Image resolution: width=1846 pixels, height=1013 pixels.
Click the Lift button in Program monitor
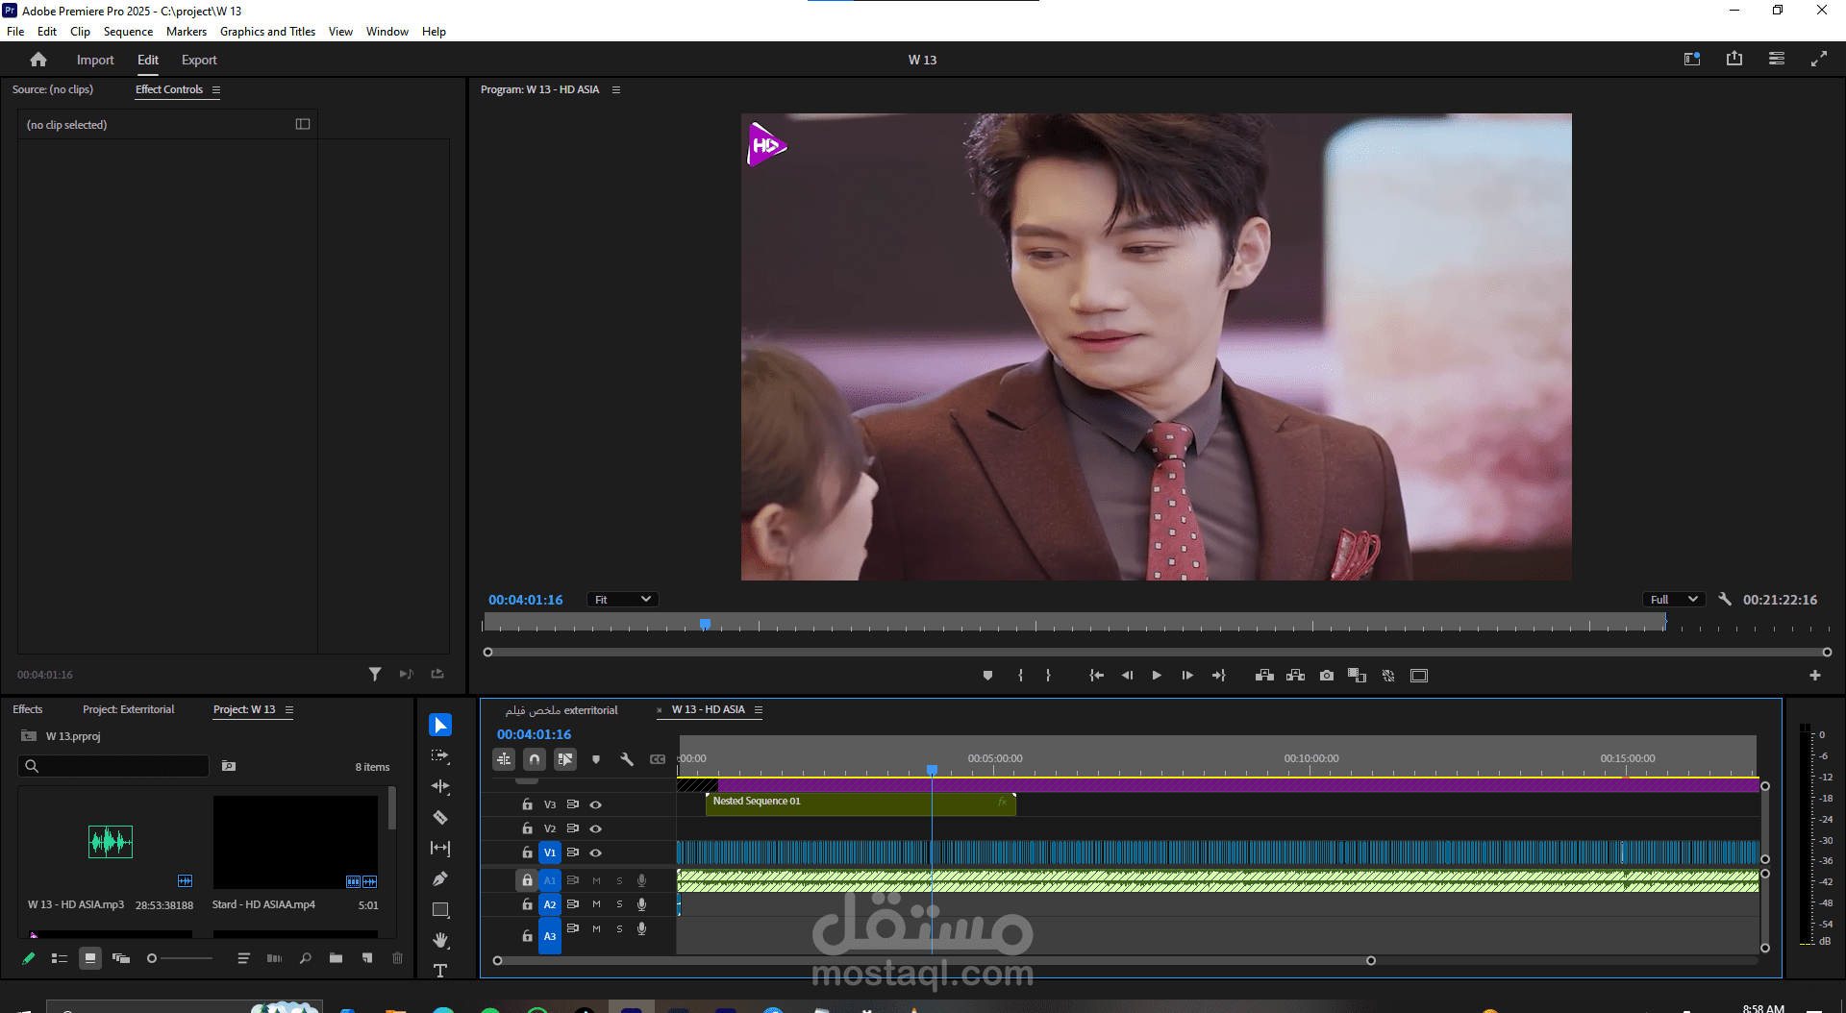1264,676
